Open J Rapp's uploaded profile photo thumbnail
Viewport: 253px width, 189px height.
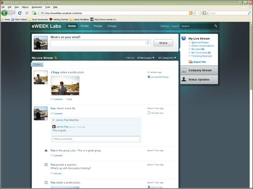coord(65,86)
